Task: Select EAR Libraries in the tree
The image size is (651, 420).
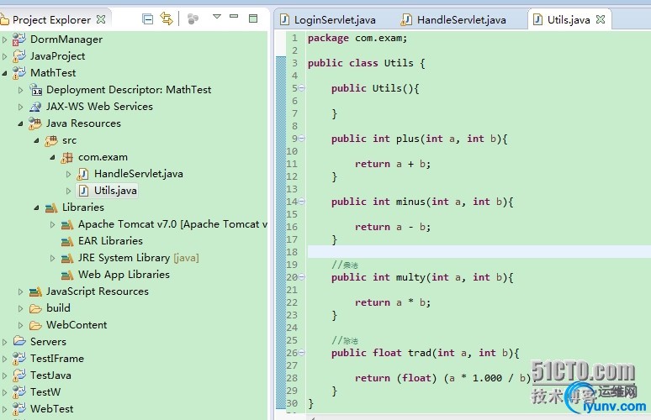Action: click(110, 241)
